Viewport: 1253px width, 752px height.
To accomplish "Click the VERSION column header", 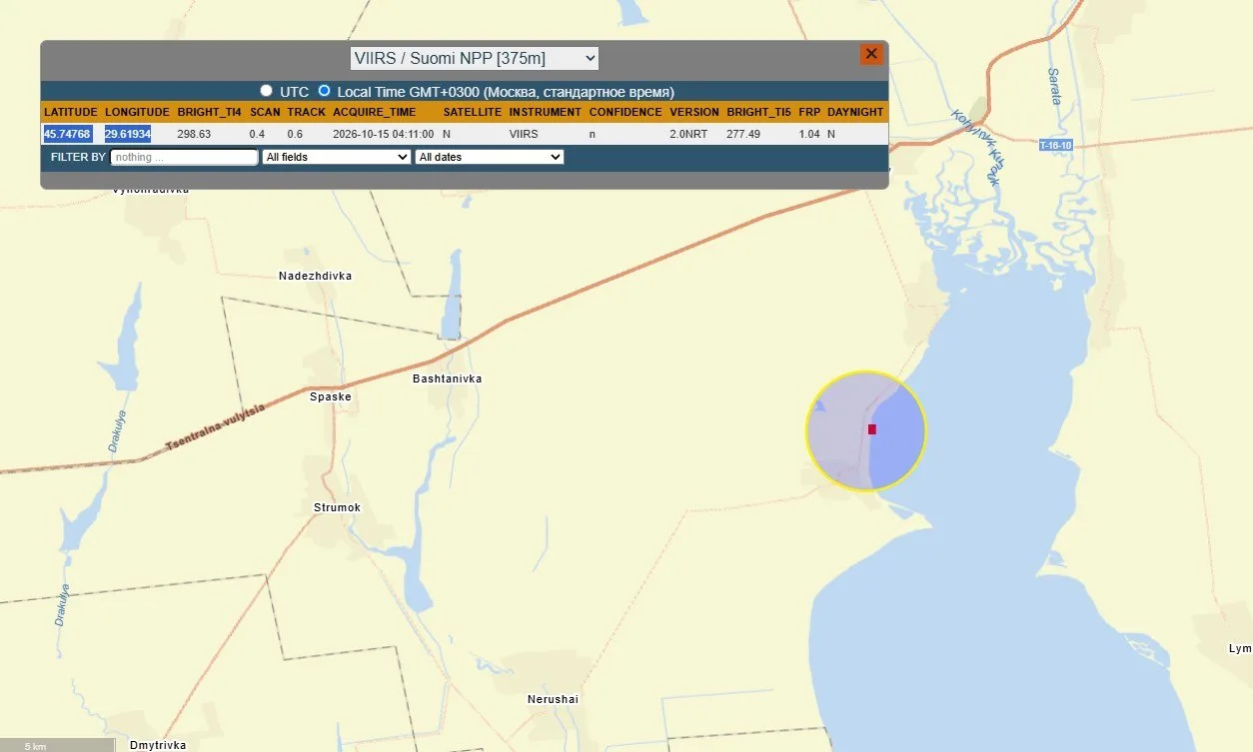I will point(694,112).
